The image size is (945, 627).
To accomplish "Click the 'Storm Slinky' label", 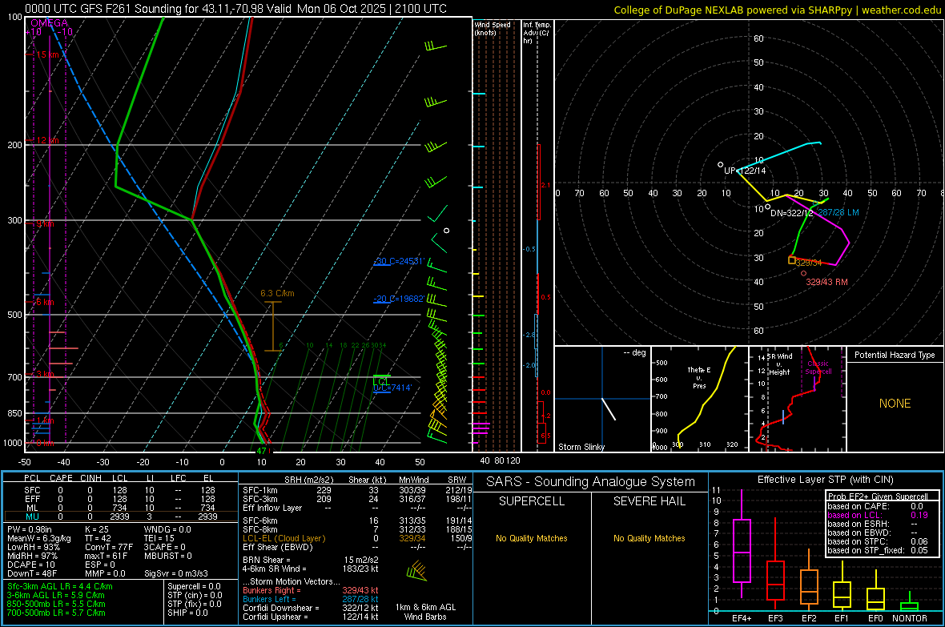I will coord(581,447).
